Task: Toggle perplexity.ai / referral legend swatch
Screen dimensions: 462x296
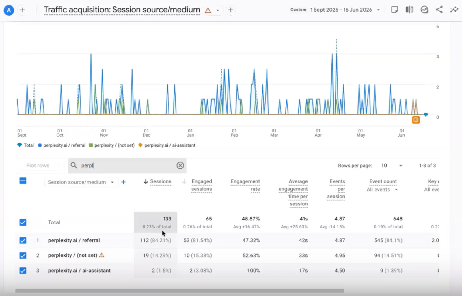Action: 40,145
